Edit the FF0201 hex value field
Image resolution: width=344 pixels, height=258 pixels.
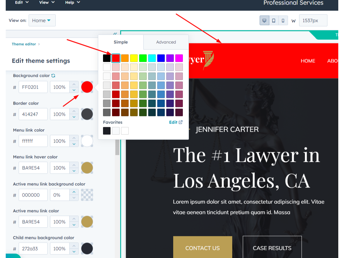pyautogui.click(x=33, y=87)
